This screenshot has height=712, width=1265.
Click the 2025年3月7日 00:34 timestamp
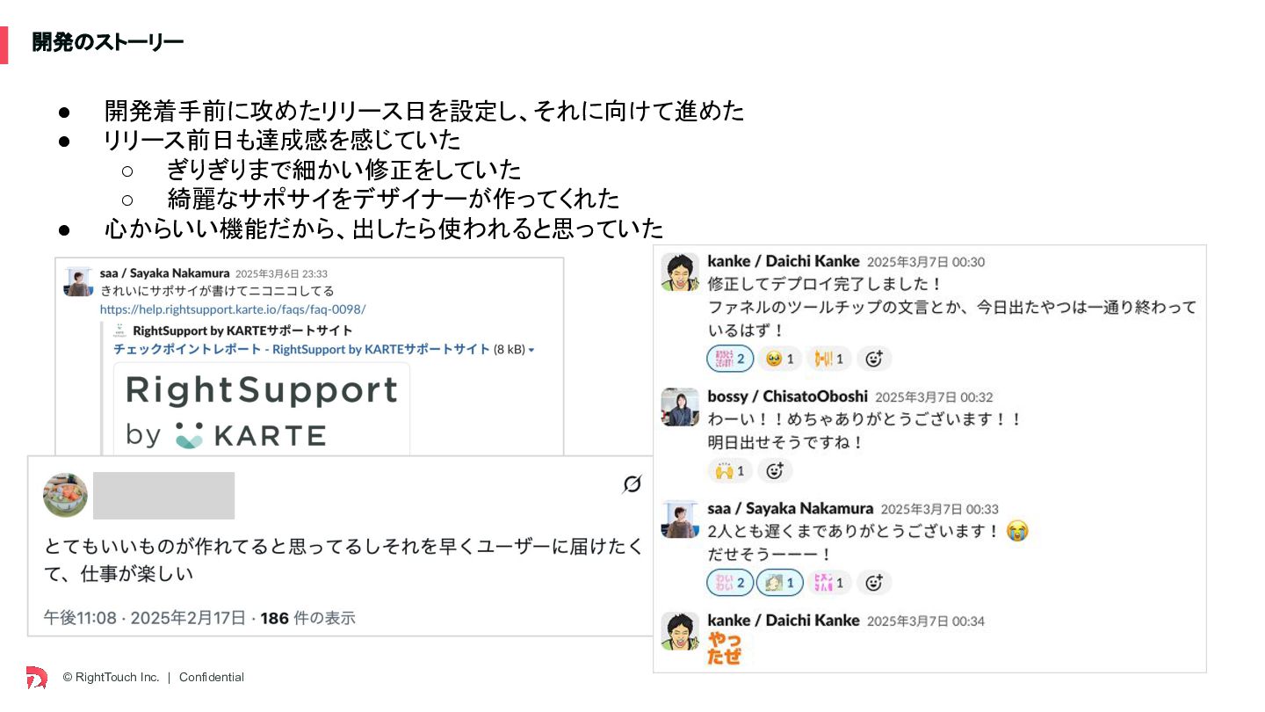[926, 621]
